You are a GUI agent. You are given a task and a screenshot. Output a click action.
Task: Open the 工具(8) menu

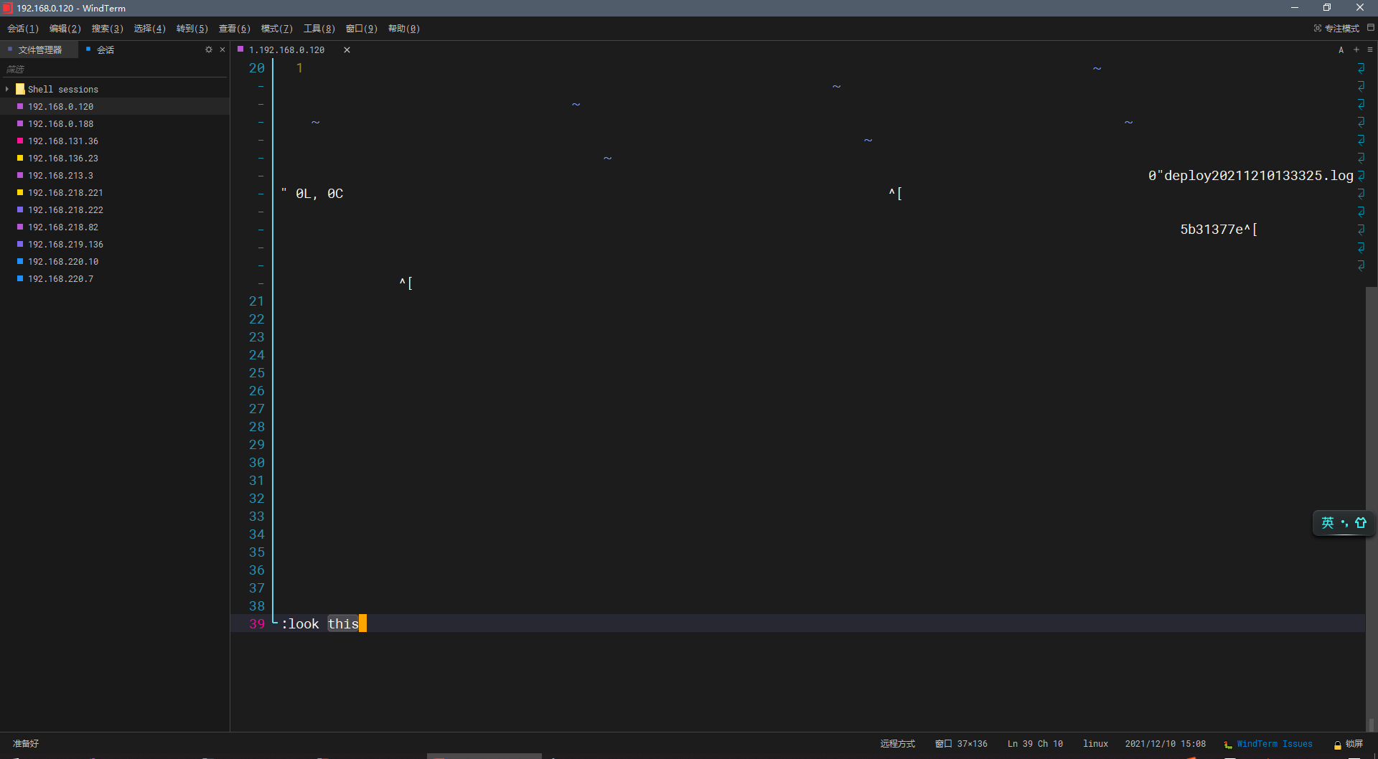click(319, 29)
